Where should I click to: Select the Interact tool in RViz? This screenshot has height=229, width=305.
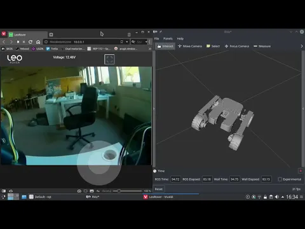pos(165,46)
